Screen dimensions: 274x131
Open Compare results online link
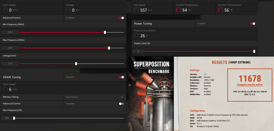pos(250,84)
